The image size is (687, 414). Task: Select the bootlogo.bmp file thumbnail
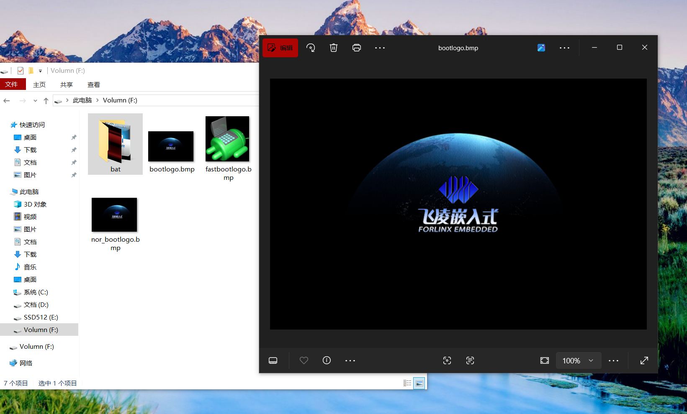click(x=171, y=146)
